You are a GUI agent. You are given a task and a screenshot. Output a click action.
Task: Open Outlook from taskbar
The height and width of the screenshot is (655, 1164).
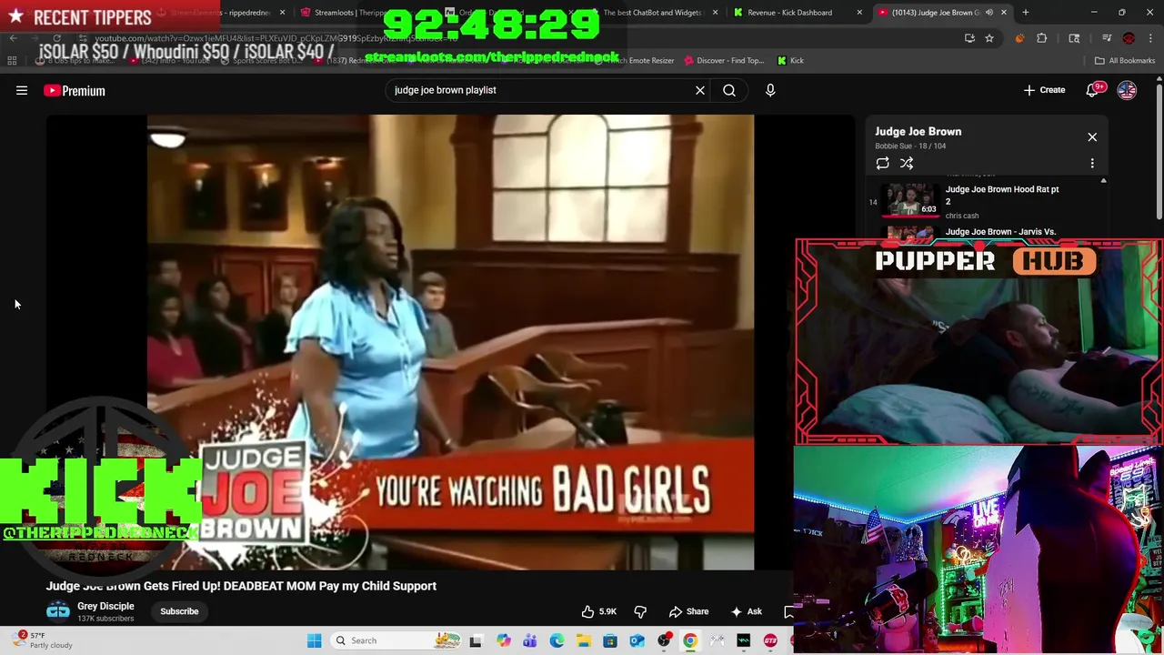637,640
